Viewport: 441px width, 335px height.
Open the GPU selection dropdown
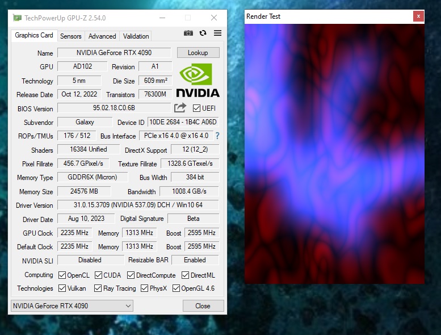72,305
